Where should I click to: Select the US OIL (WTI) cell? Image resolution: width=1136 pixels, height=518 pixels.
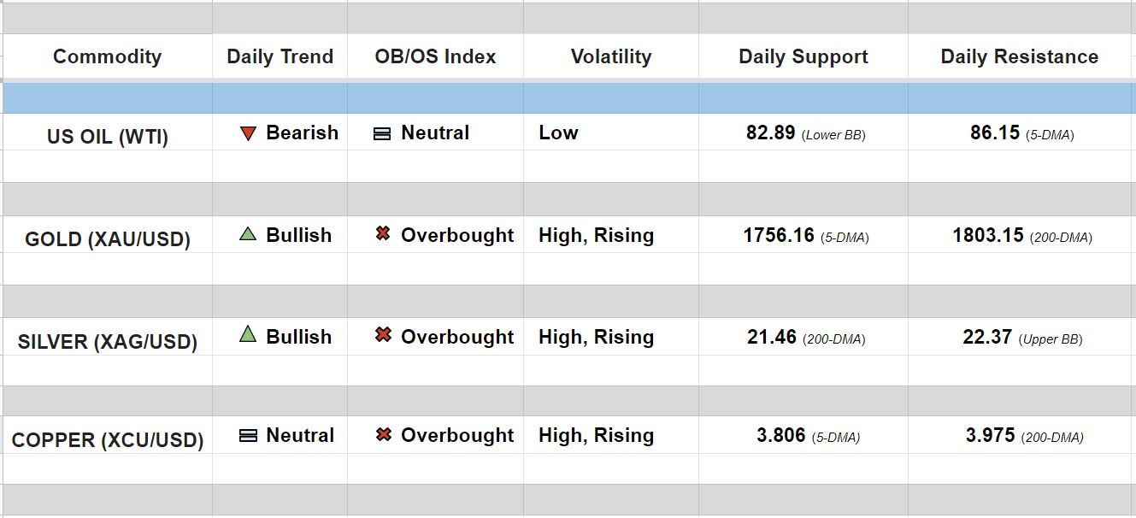coord(108,137)
